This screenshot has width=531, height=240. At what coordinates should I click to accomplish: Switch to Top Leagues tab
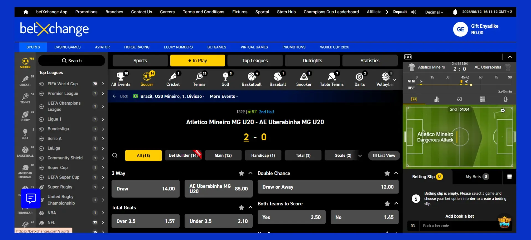[x=255, y=61]
